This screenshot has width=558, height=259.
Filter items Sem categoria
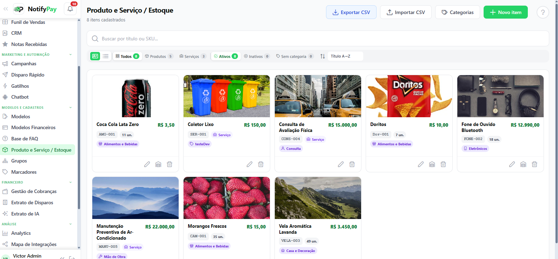point(294,56)
